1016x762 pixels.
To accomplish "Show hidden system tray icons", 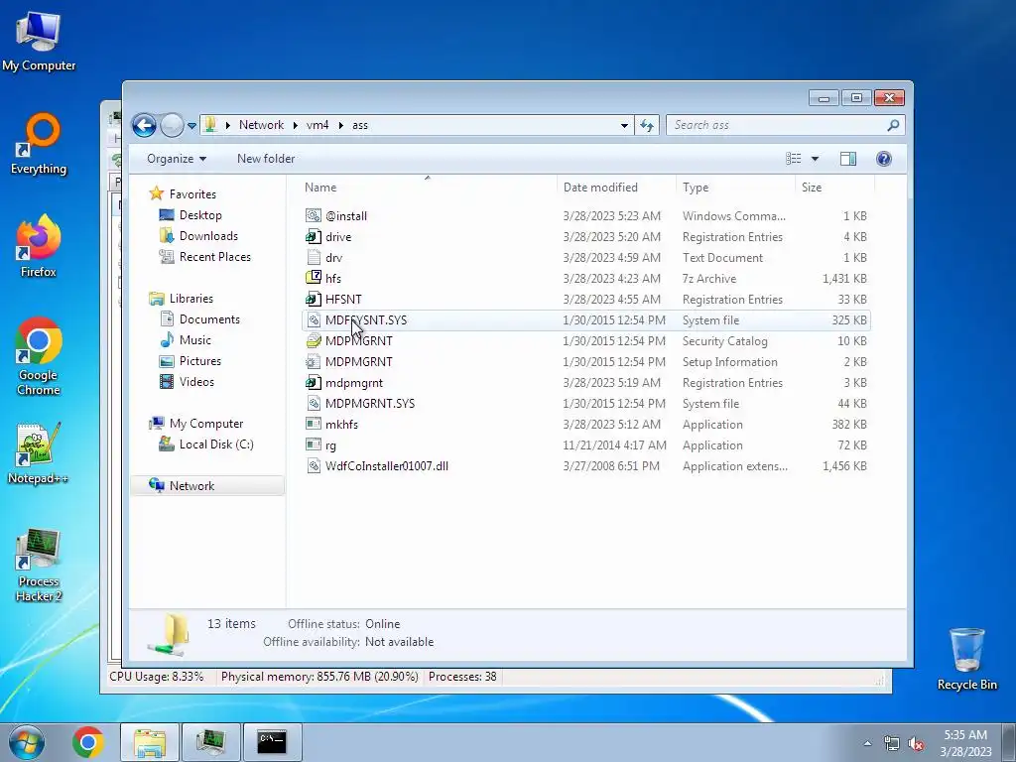I will tap(867, 744).
